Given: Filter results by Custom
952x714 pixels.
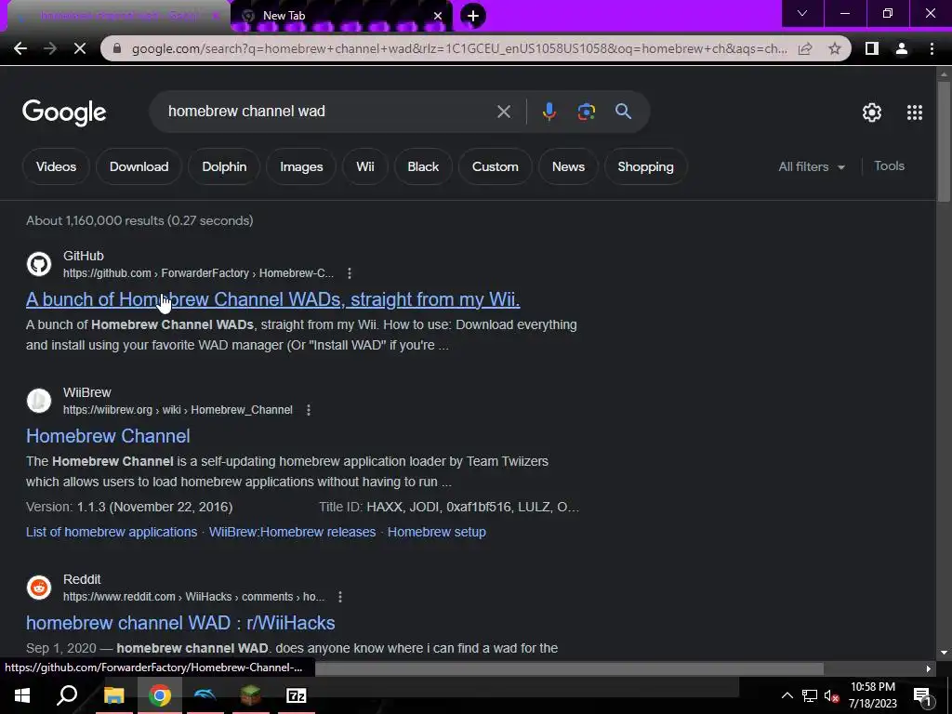Looking at the screenshot, I should pos(496,167).
